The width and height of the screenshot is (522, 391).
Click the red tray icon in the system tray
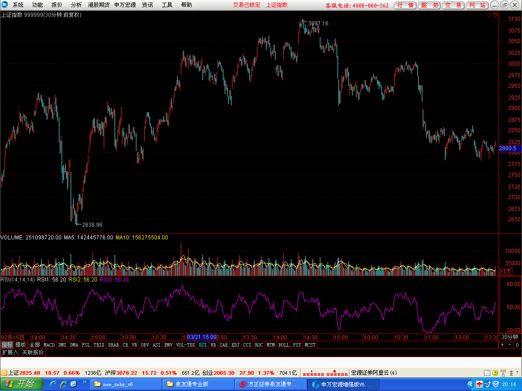tap(479, 384)
